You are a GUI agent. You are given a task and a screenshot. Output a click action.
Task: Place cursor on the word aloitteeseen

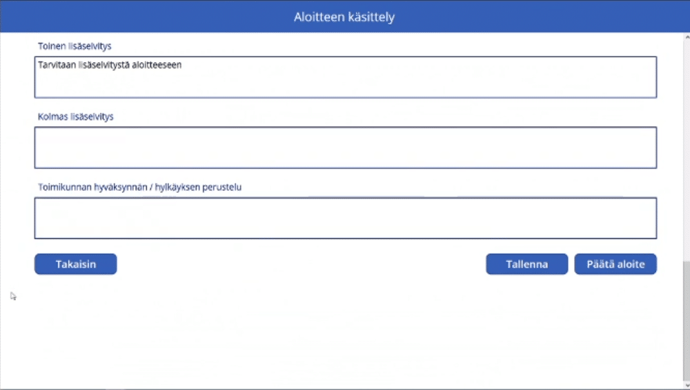pyautogui.click(x=156, y=65)
